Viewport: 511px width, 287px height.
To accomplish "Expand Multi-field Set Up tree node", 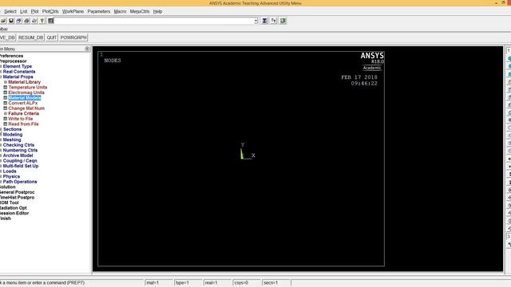I will point(21,166).
